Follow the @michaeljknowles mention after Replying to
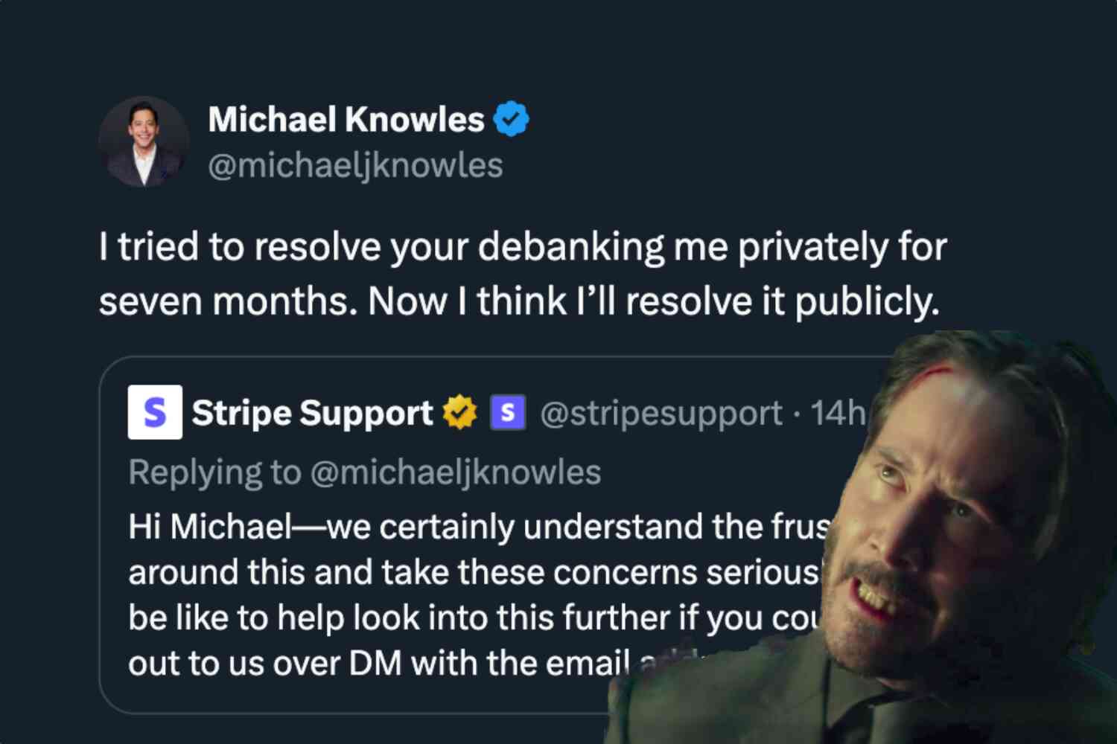The height and width of the screenshot is (744, 1117). [455, 473]
